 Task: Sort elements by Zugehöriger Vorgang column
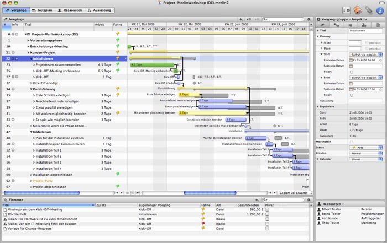(169, 205)
